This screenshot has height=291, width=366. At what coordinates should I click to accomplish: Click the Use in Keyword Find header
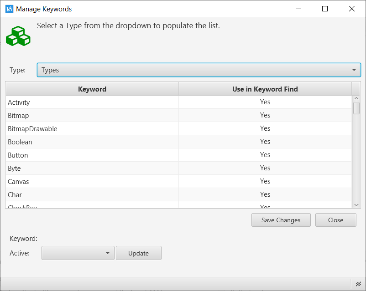(265, 89)
